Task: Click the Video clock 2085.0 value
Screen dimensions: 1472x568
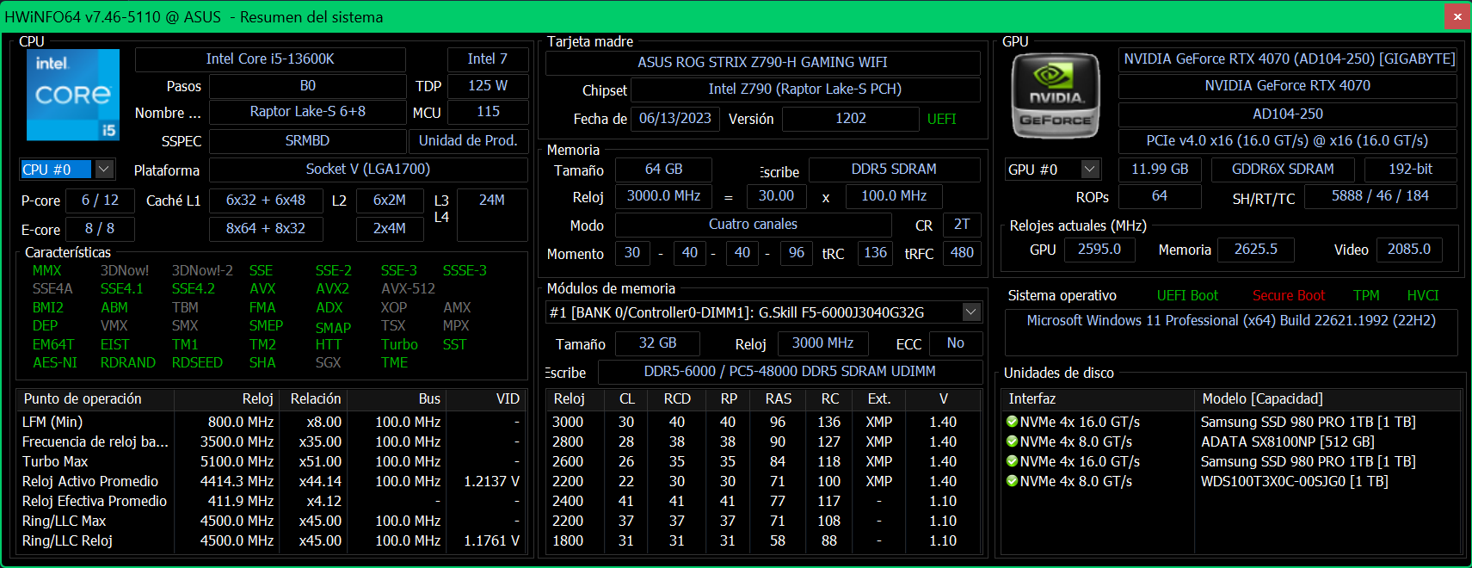Action: [x=1409, y=250]
